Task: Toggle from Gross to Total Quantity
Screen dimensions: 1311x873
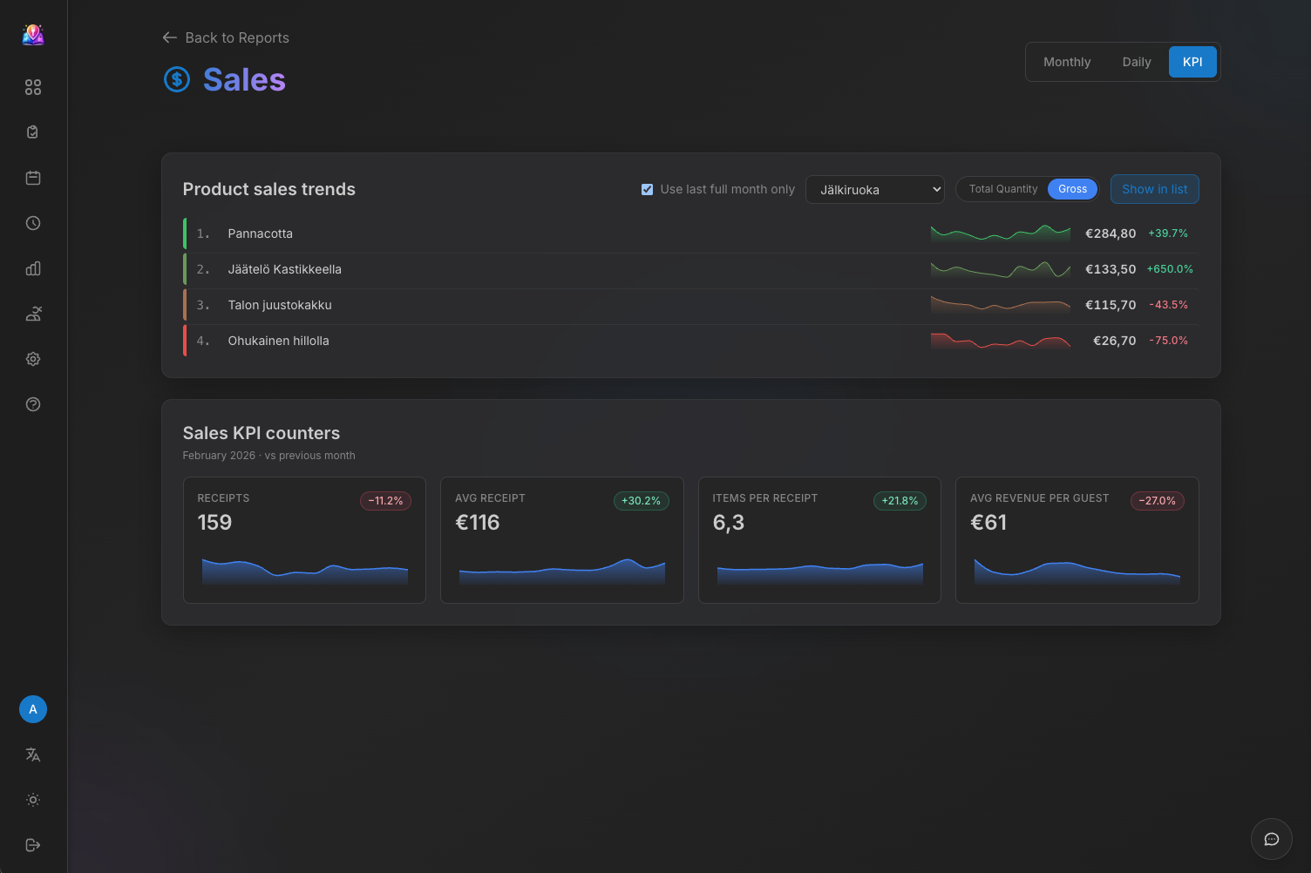Action: [x=1003, y=189]
